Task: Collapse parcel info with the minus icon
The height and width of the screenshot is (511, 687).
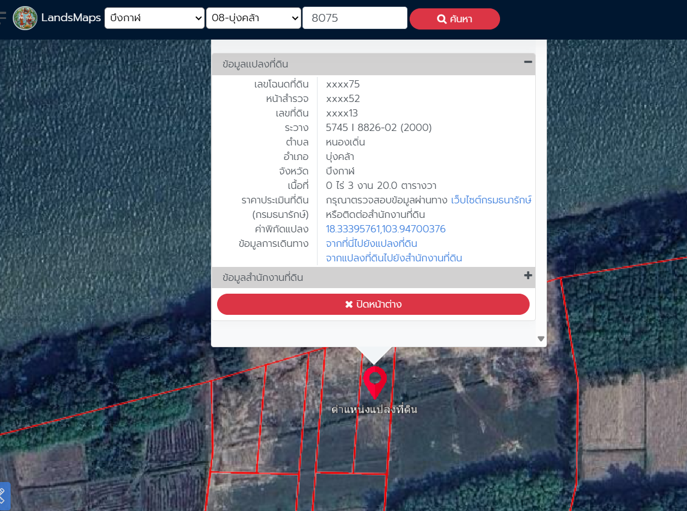Action: pyautogui.click(x=527, y=62)
